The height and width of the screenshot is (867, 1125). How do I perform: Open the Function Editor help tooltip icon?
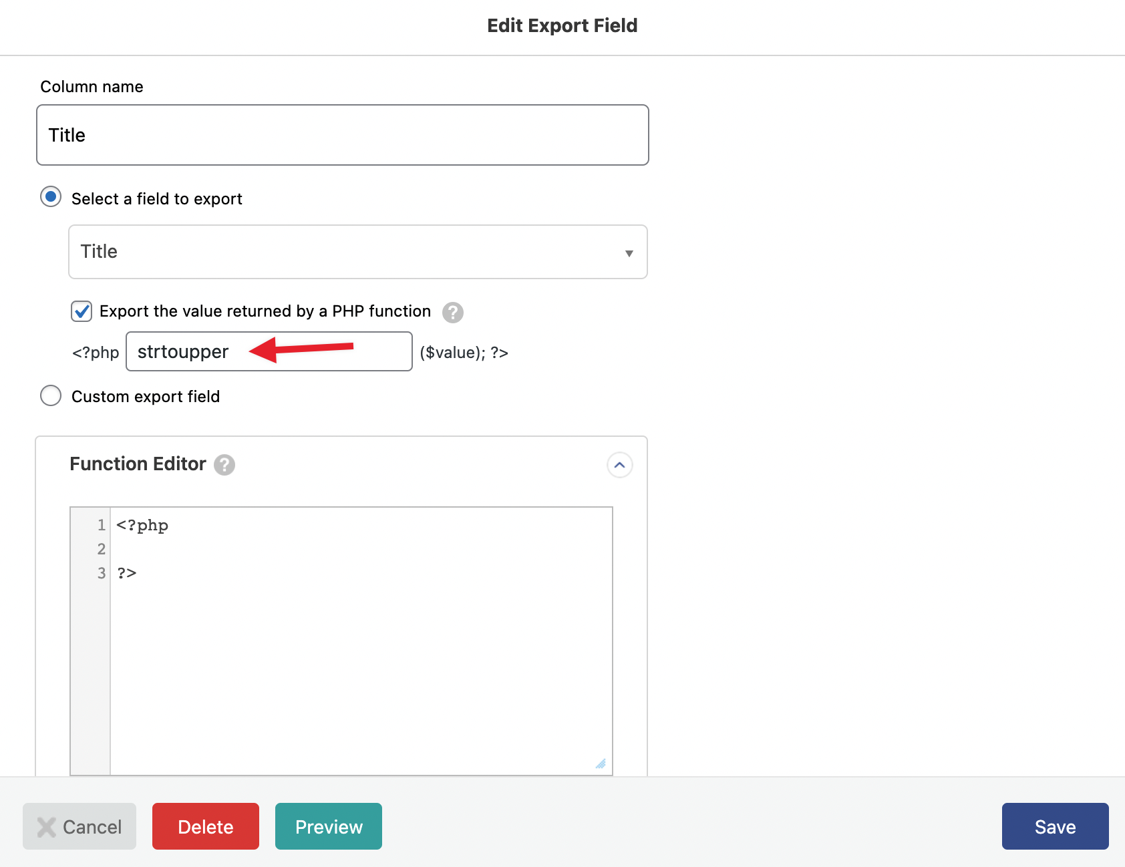[224, 465]
